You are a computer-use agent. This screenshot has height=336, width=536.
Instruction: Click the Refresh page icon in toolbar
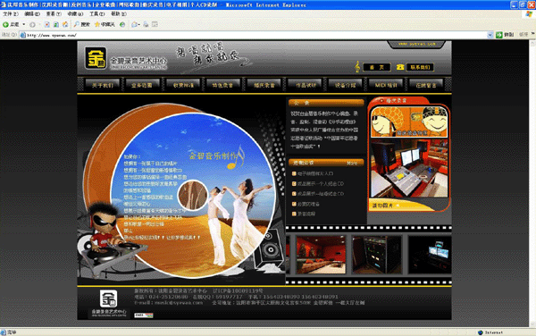click(x=56, y=25)
